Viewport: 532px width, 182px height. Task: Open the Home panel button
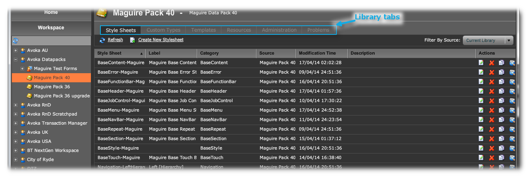coord(51,13)
